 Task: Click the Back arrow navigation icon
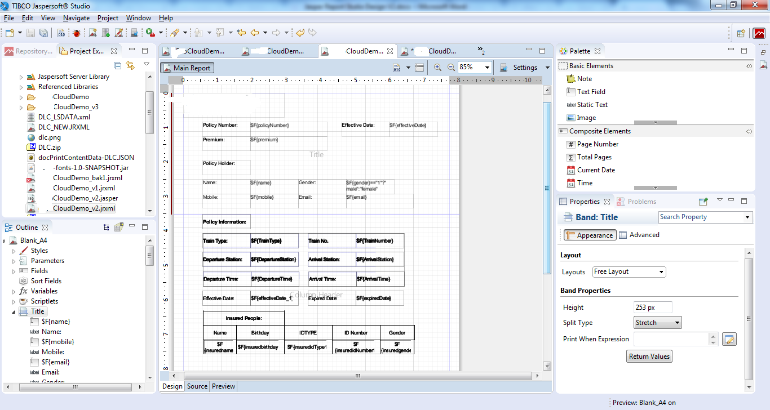pos(255,33)
